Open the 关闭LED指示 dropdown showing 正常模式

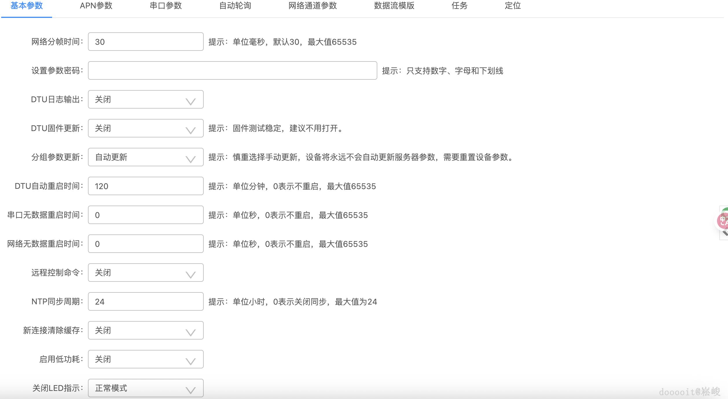145,388
